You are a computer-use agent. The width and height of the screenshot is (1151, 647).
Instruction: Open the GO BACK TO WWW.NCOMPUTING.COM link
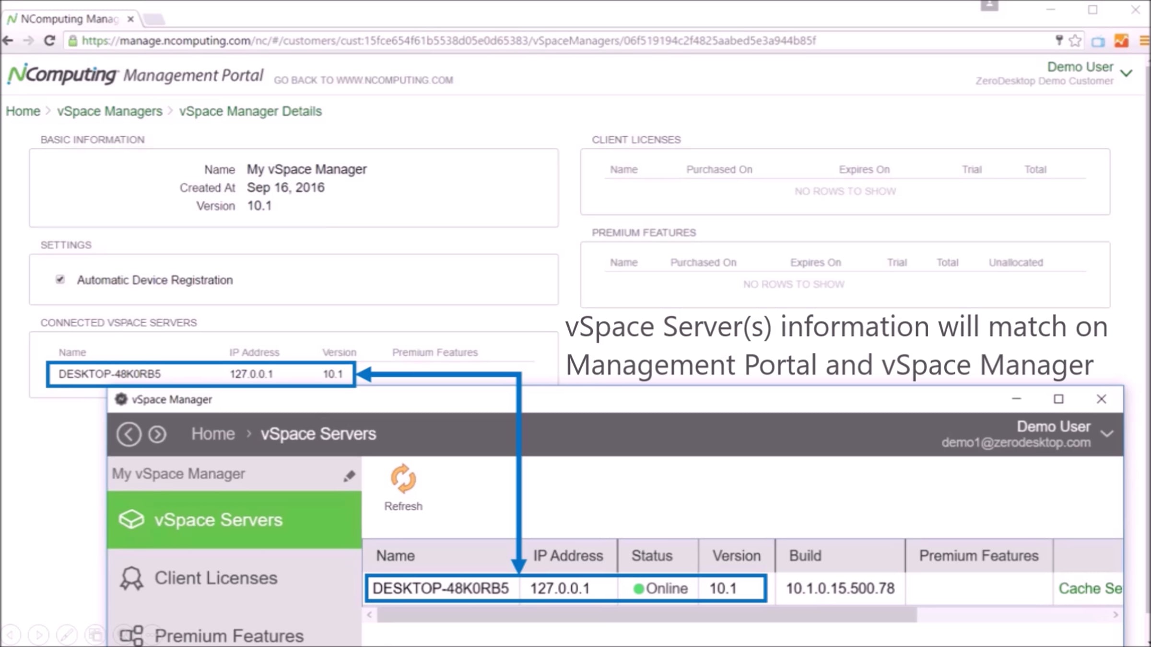click(x=363, y=80)
